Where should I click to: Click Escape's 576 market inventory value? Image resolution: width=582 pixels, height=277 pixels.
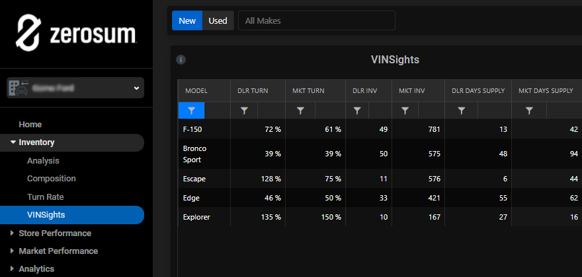(x=434, y=179)
